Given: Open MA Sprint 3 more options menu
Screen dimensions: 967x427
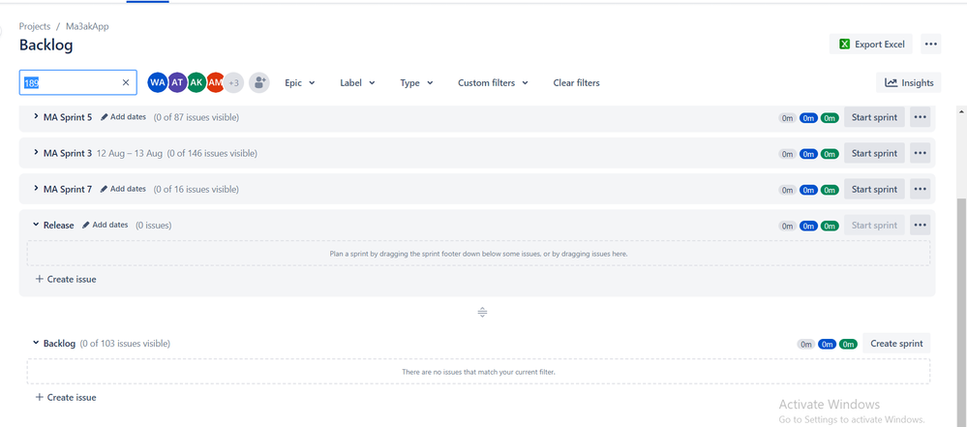Looking at the screenshot, I should tap(921, 153).
